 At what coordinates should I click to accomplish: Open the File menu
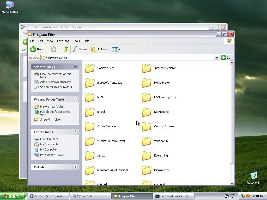click(x=32, y=41)
